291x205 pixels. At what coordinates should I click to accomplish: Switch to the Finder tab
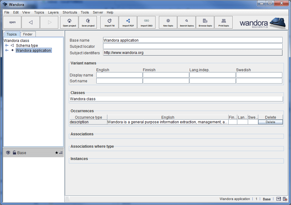pos(28,34)
